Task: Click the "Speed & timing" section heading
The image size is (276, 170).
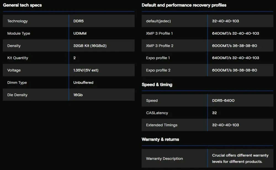Action: 157,85
